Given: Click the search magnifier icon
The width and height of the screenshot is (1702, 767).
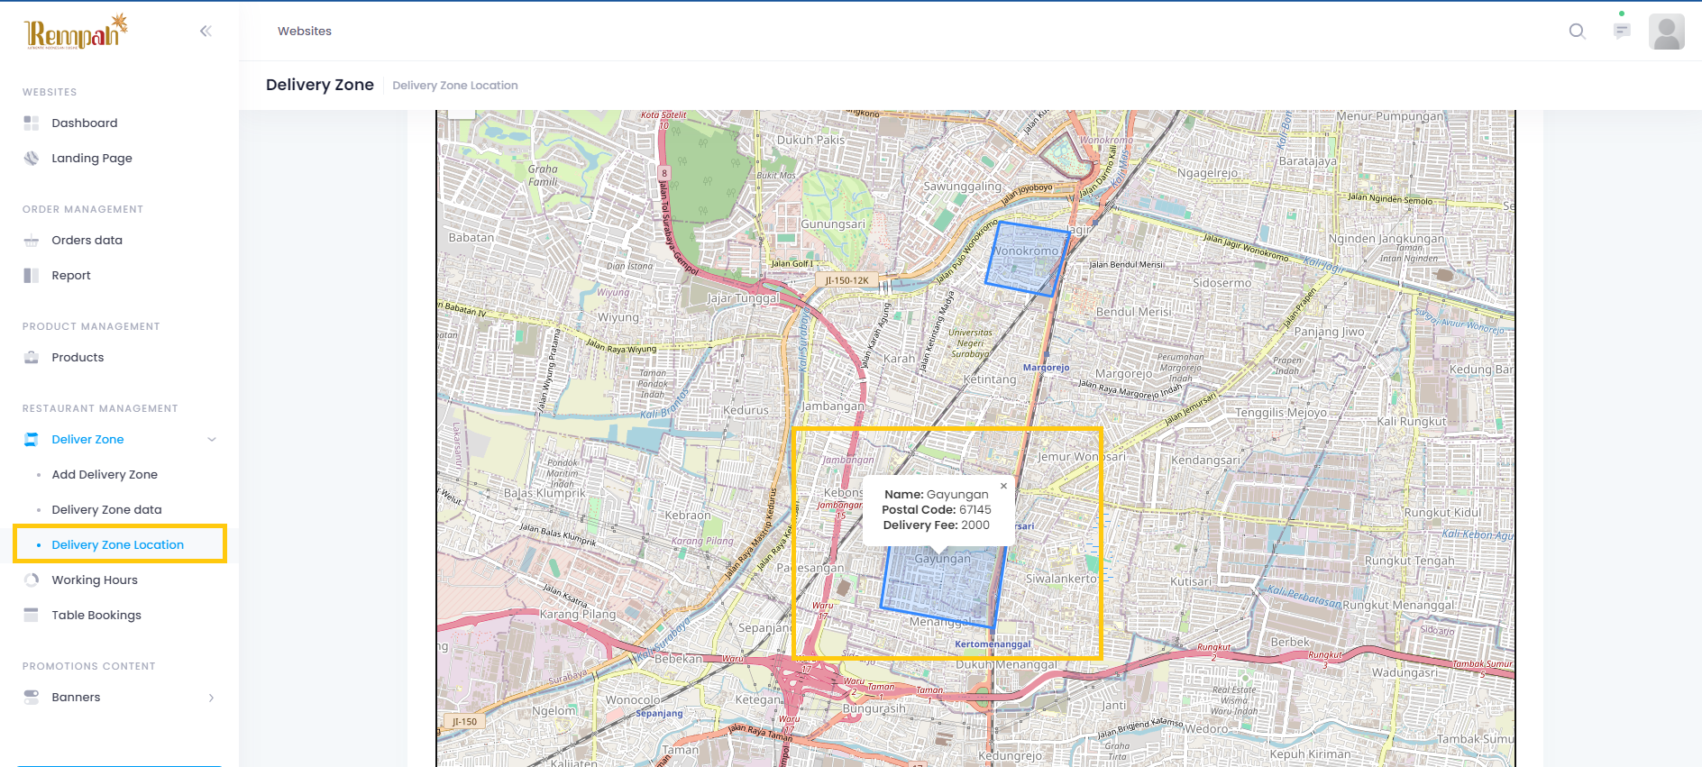Looking at the screenshot, I should click(x=1577, y=32).
